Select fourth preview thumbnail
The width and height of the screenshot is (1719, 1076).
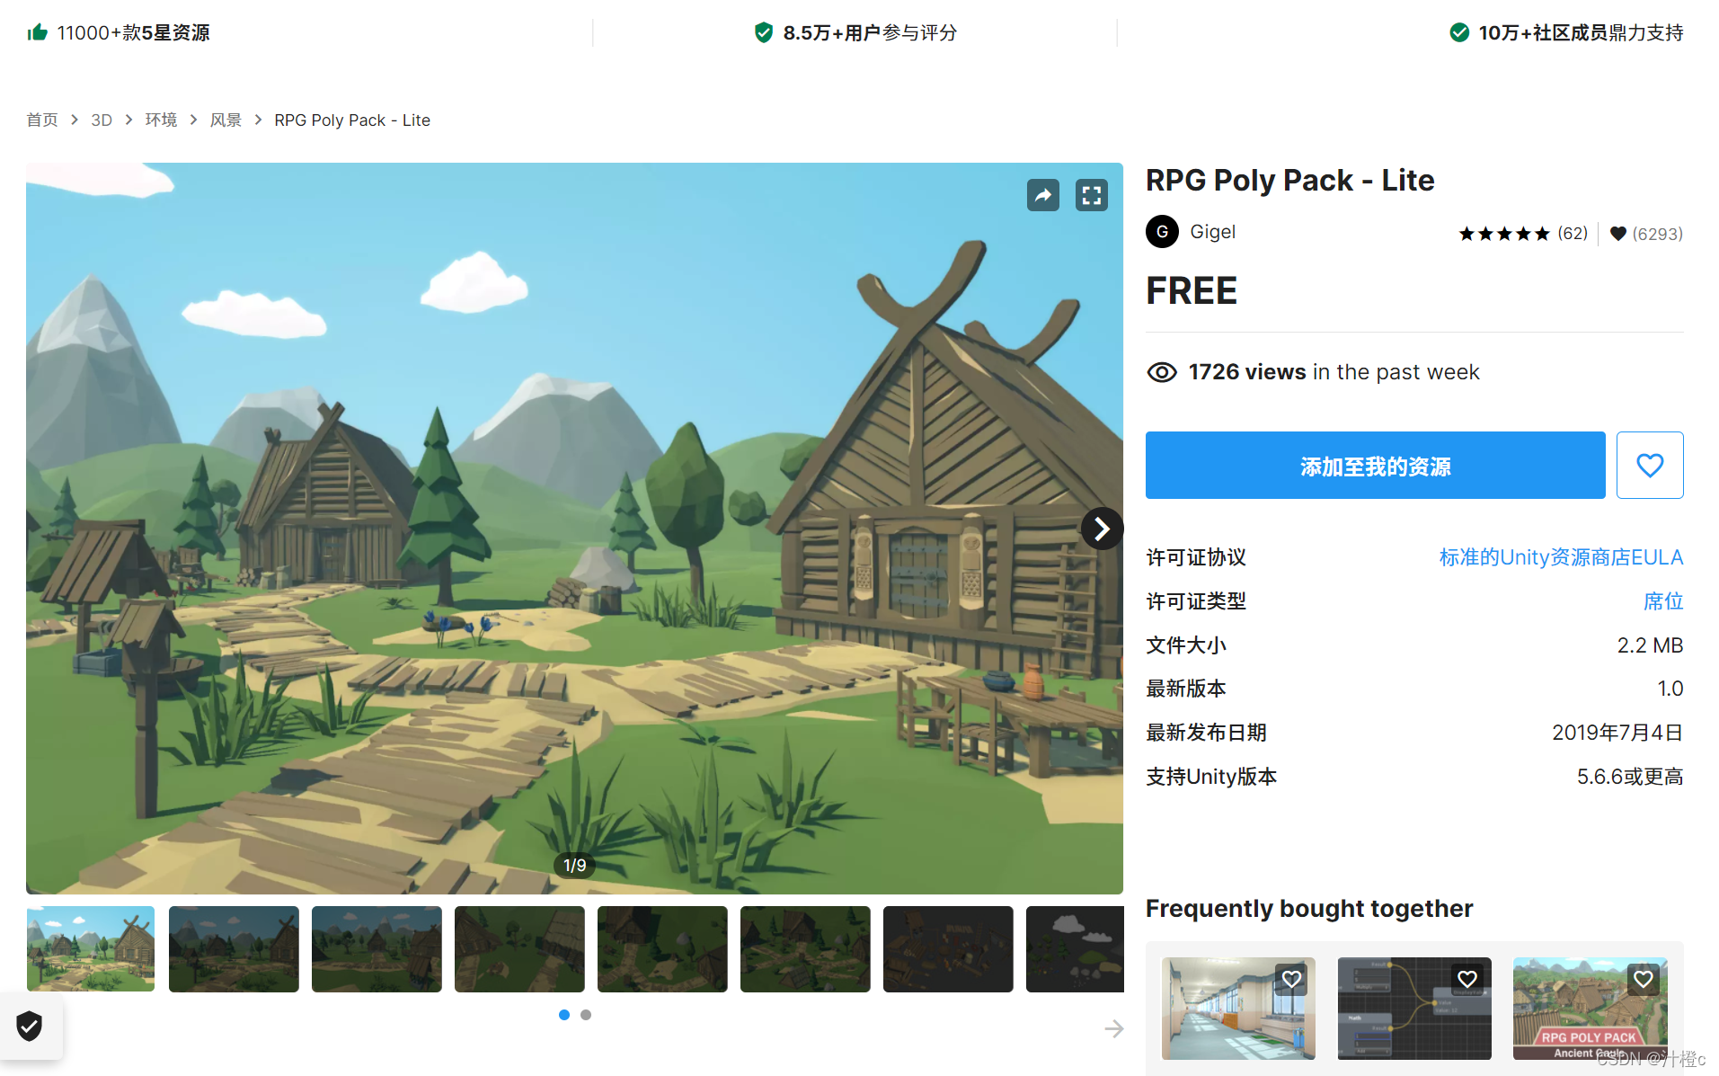[x=519, y=949]
